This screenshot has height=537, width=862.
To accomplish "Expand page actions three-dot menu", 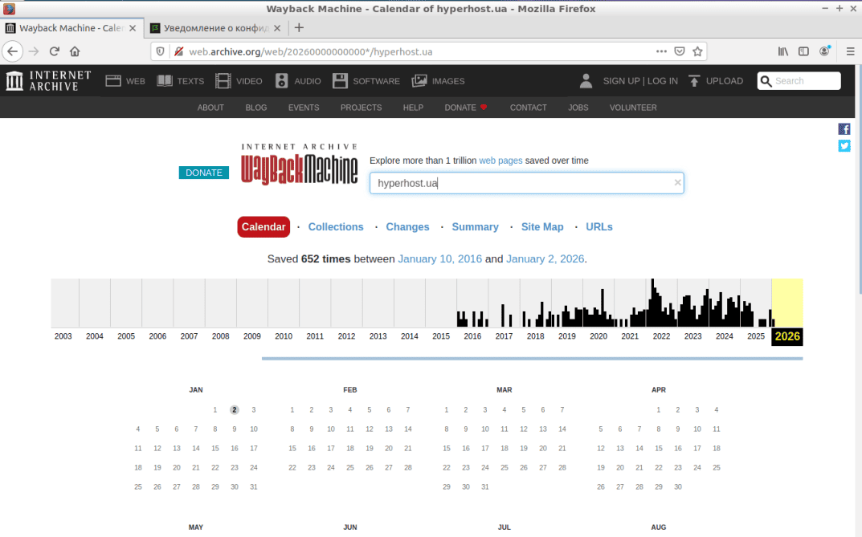I will (661, 51).
